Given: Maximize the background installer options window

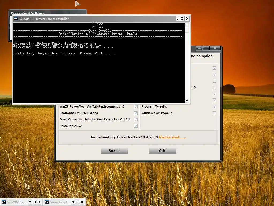Looking at the screenshot, I should (x=206, y=48).
